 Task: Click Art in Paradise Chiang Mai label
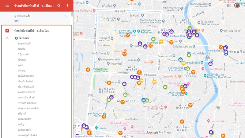175,94
